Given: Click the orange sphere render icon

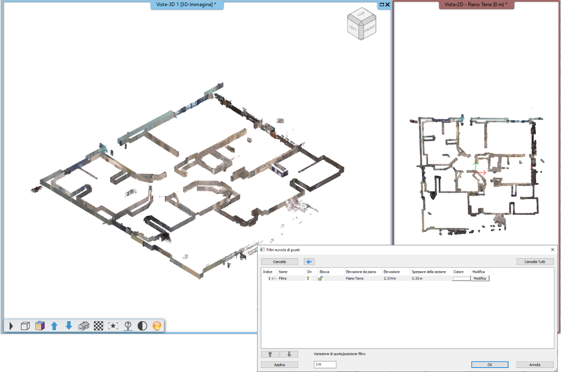Looking at the screenshot, I should (x=157, y=326).
